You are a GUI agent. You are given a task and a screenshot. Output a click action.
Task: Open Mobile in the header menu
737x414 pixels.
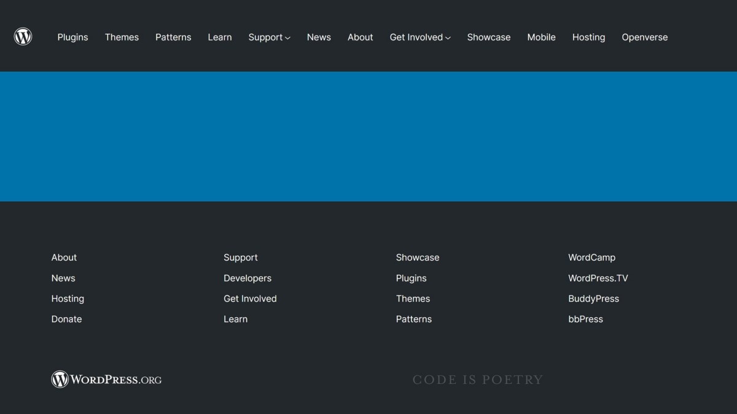541,37
